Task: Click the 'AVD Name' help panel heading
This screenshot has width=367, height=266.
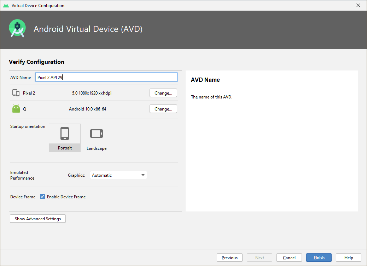Action: pyautogui.click(x=205, y=80)
